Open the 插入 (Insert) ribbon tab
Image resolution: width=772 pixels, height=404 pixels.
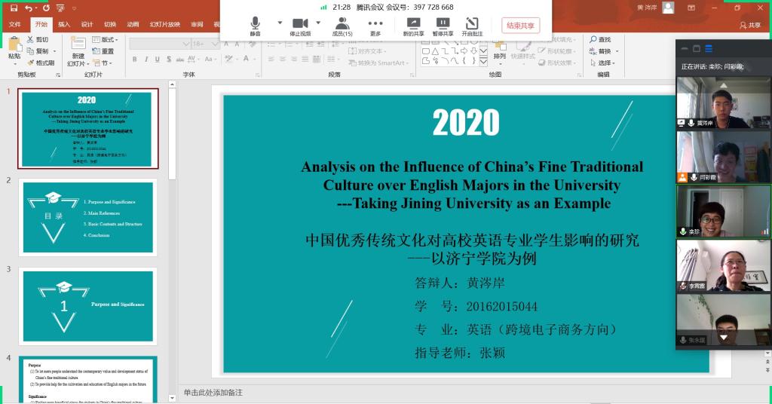64,24
